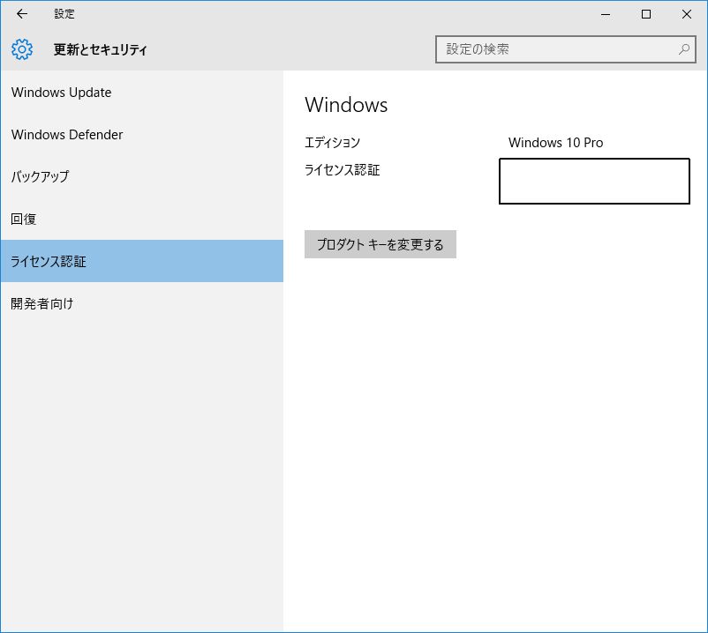Minimize the 設定 window
This screenshot has height=633, width=708.
pyautogui.click(x=606, y=14)
